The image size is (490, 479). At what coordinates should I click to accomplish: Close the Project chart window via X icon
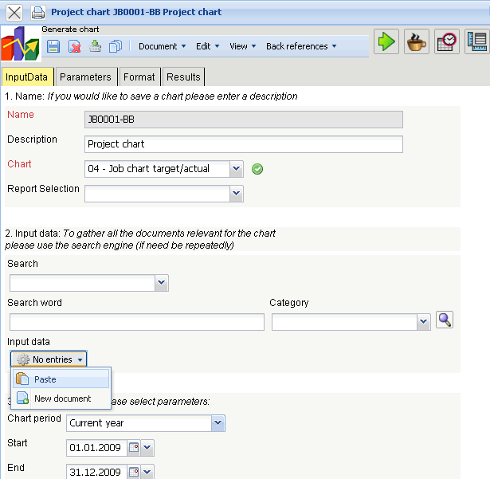point(14,13)
